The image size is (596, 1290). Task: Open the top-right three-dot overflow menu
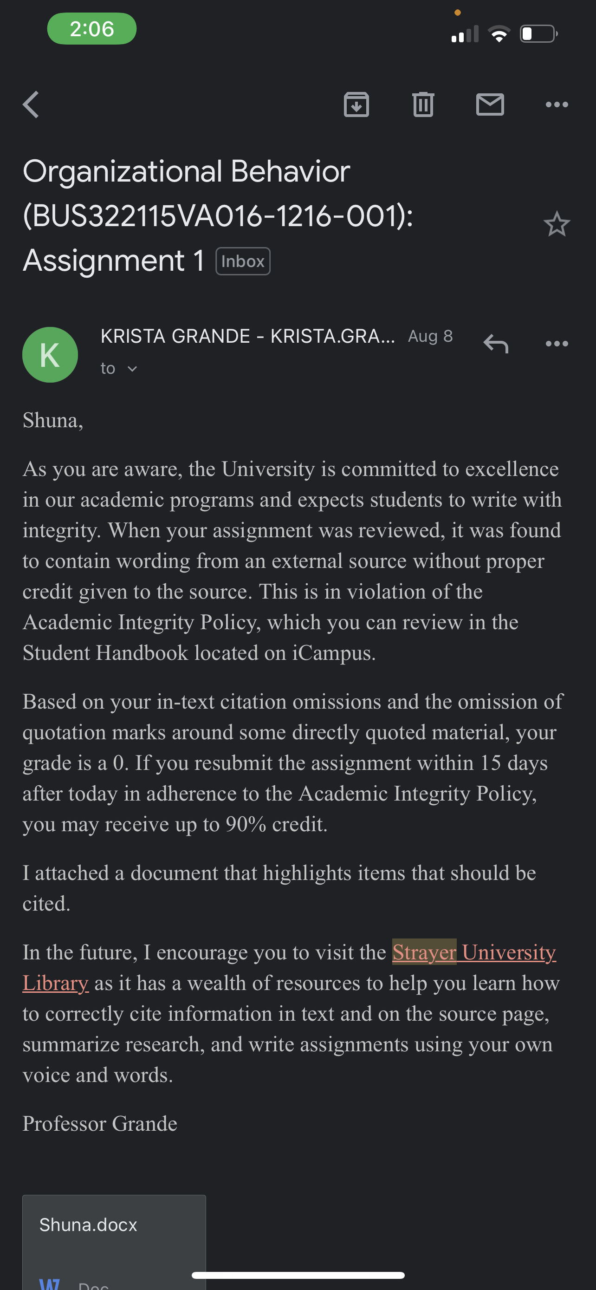tap(557, 104)
